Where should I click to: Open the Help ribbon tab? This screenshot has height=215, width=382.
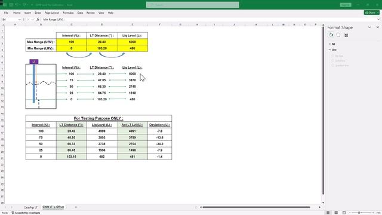tap(110, 13)
